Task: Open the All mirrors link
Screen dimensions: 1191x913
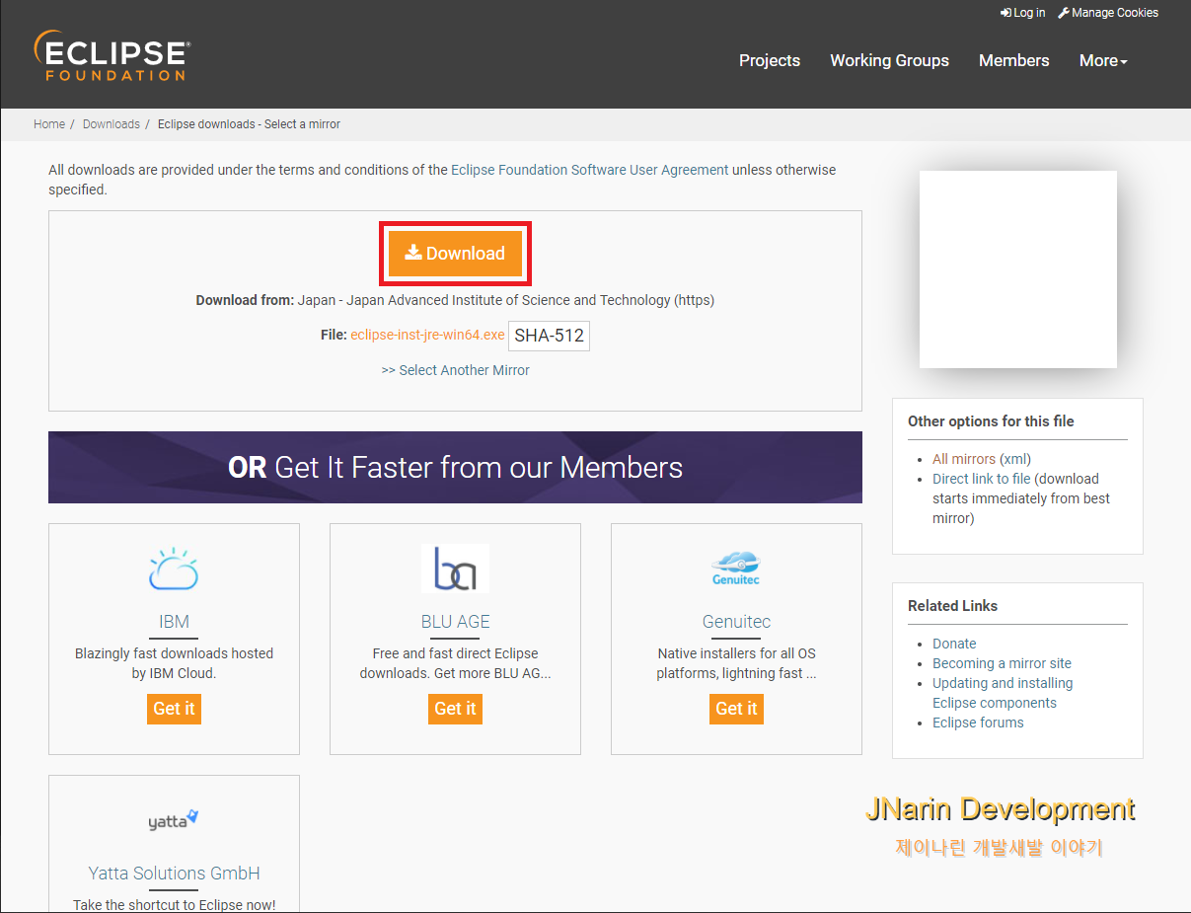Action: (964, 459)
